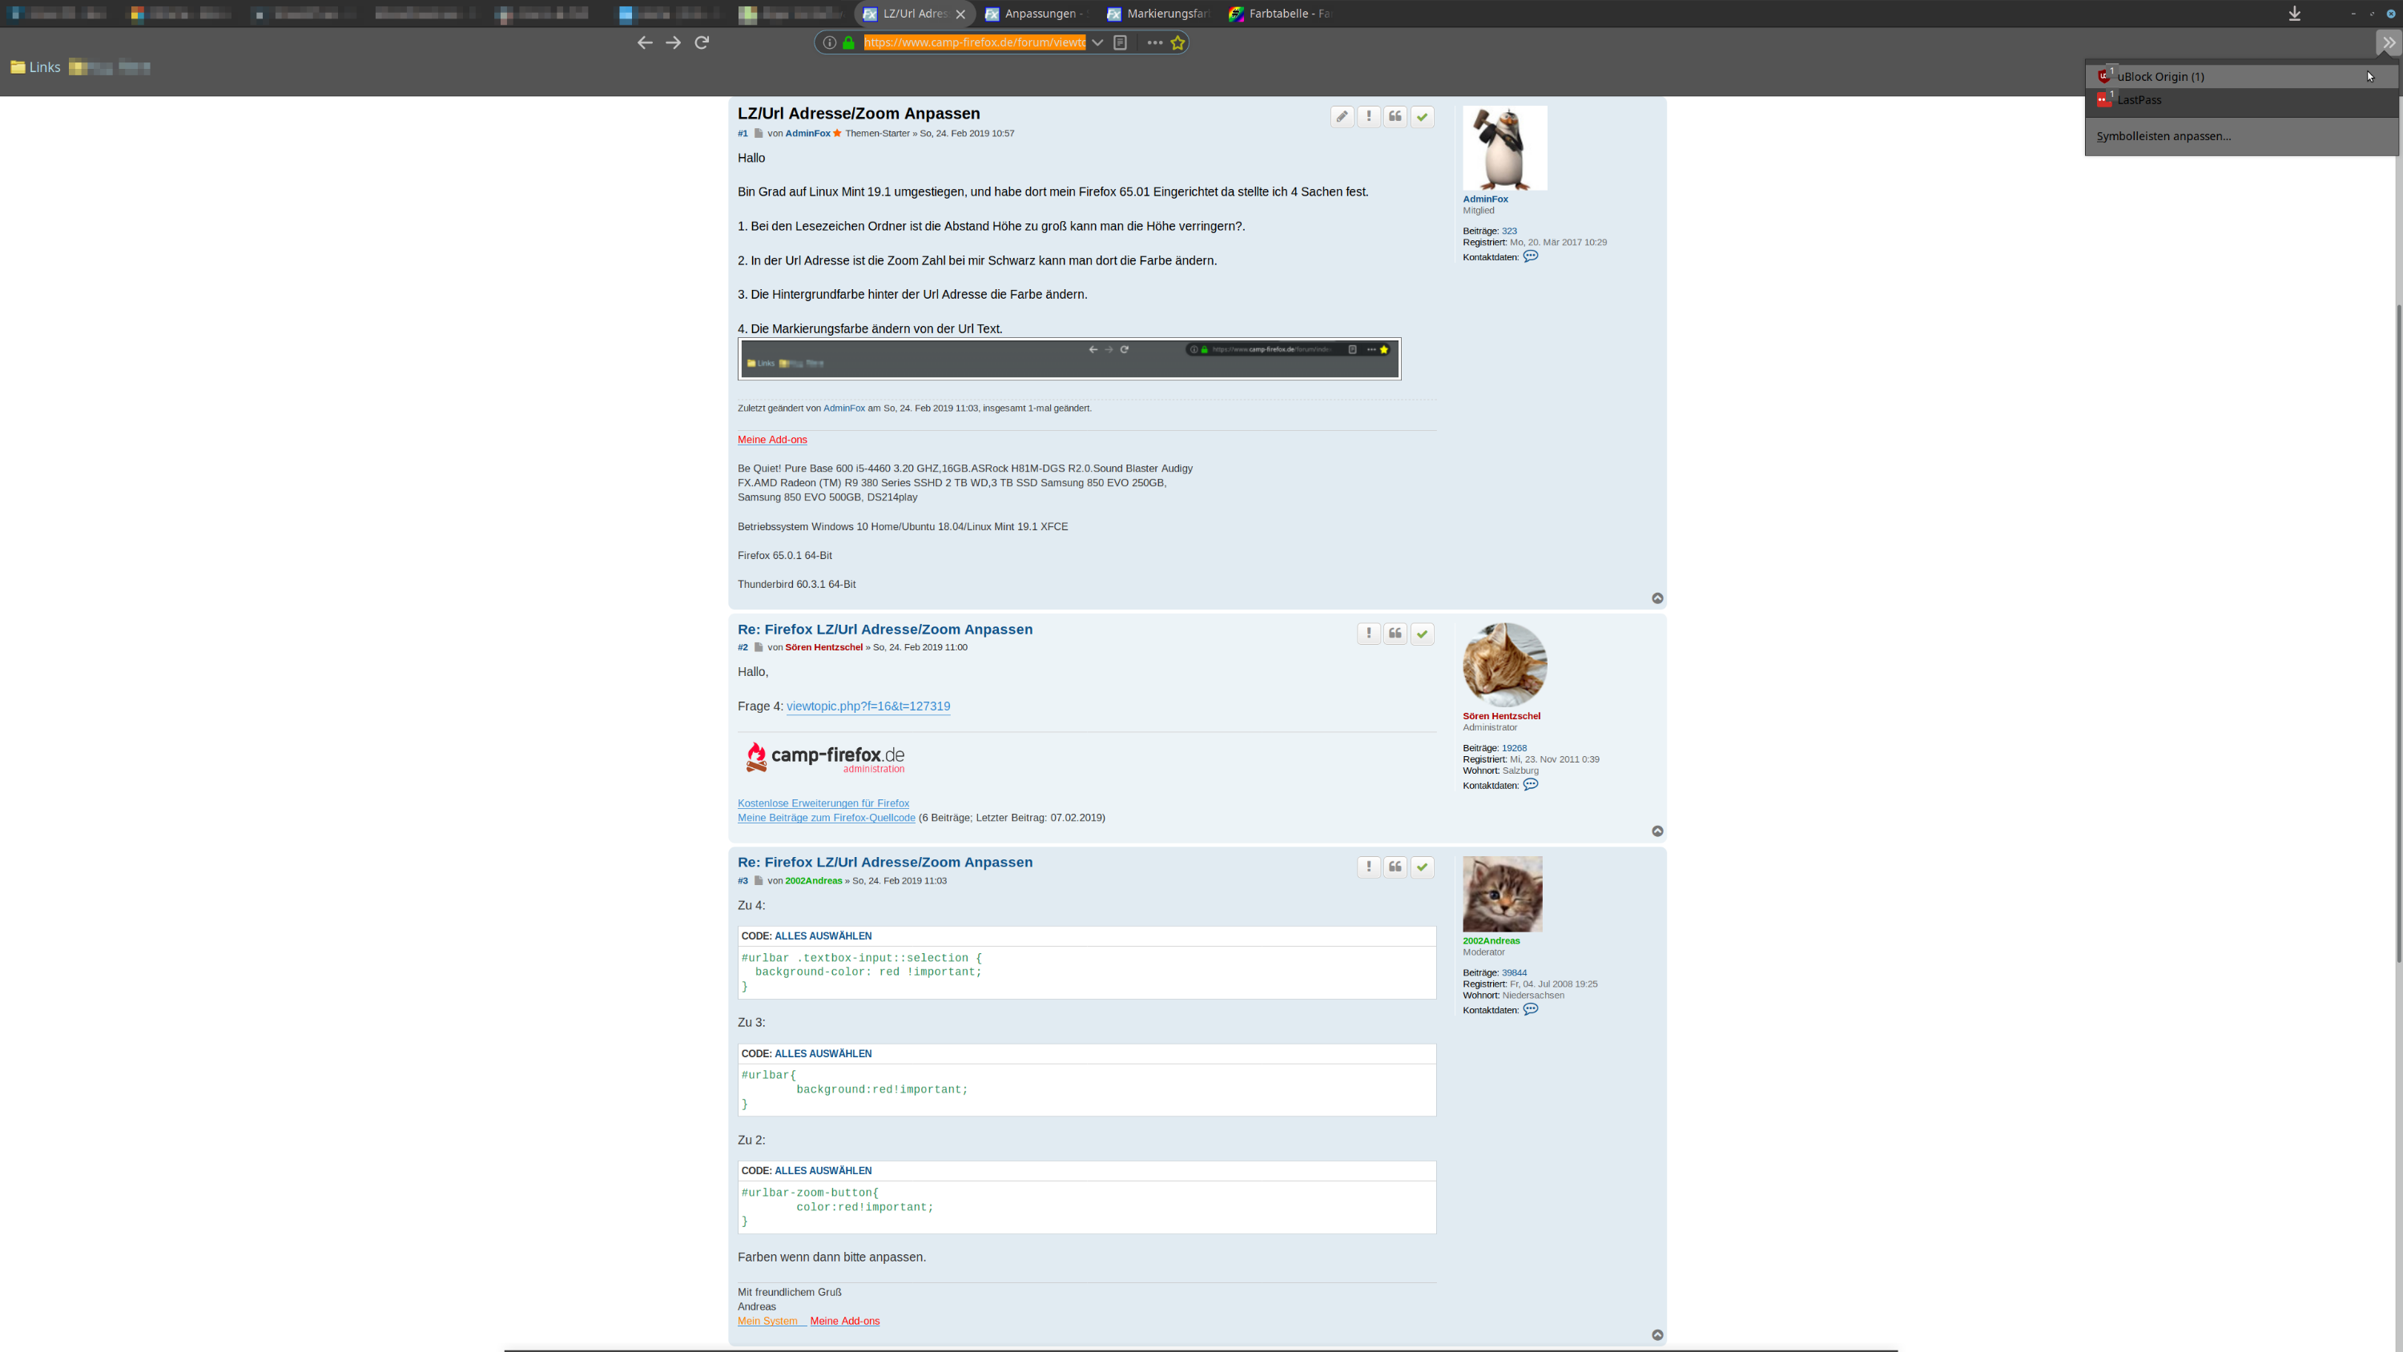
Task: Go back using the back arrow
Action: tap(645, 42)
